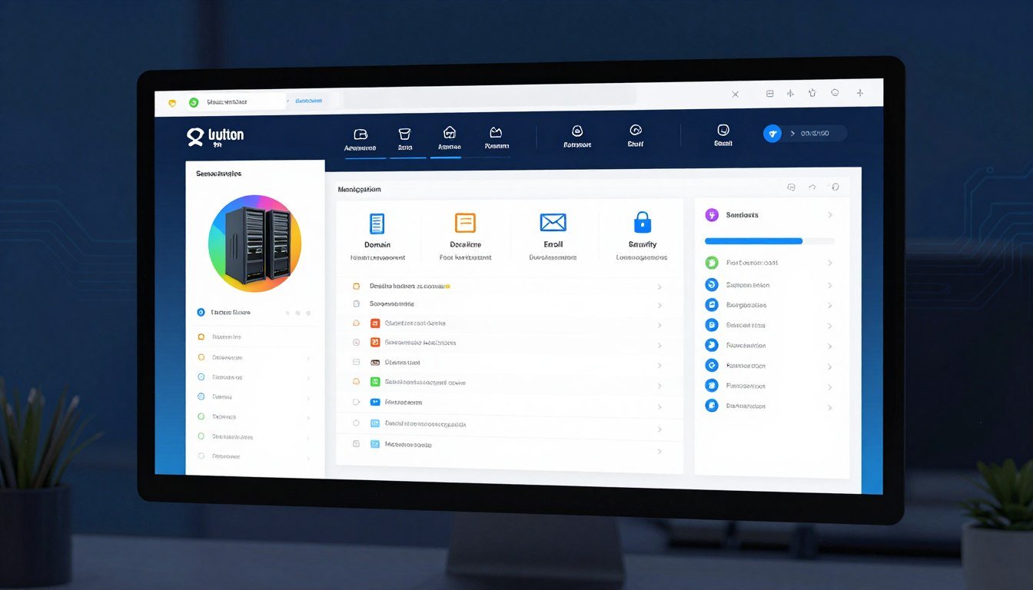Viewport: 1033px width, 590px height.
Task: Open the green app icon row in main list
Action: 375,382
